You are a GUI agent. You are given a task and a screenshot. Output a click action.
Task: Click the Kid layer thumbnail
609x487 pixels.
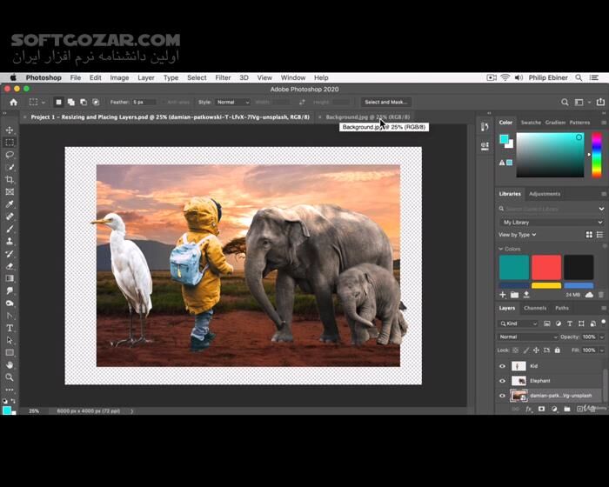click(519, 366)
